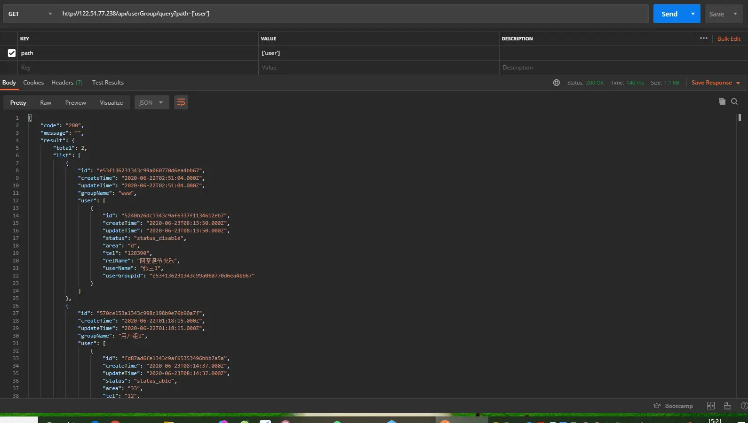The width and height of the screenshot is (748, 423).
Task: Copy the response body to clipboard
Action: pos(722,101)
